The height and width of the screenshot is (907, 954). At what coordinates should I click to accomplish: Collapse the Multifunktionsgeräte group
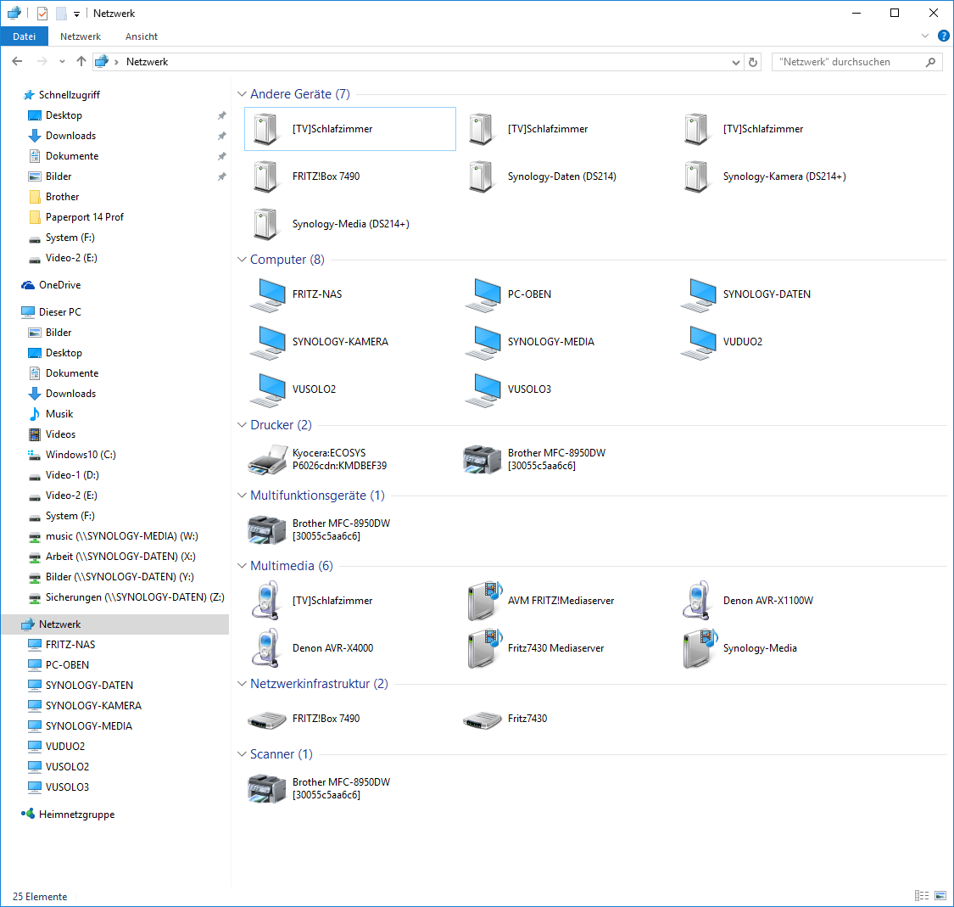point(242,495)
